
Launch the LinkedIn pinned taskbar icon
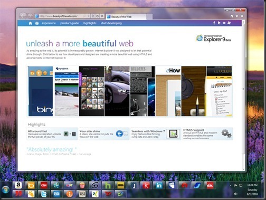click(x=159, y=185)
